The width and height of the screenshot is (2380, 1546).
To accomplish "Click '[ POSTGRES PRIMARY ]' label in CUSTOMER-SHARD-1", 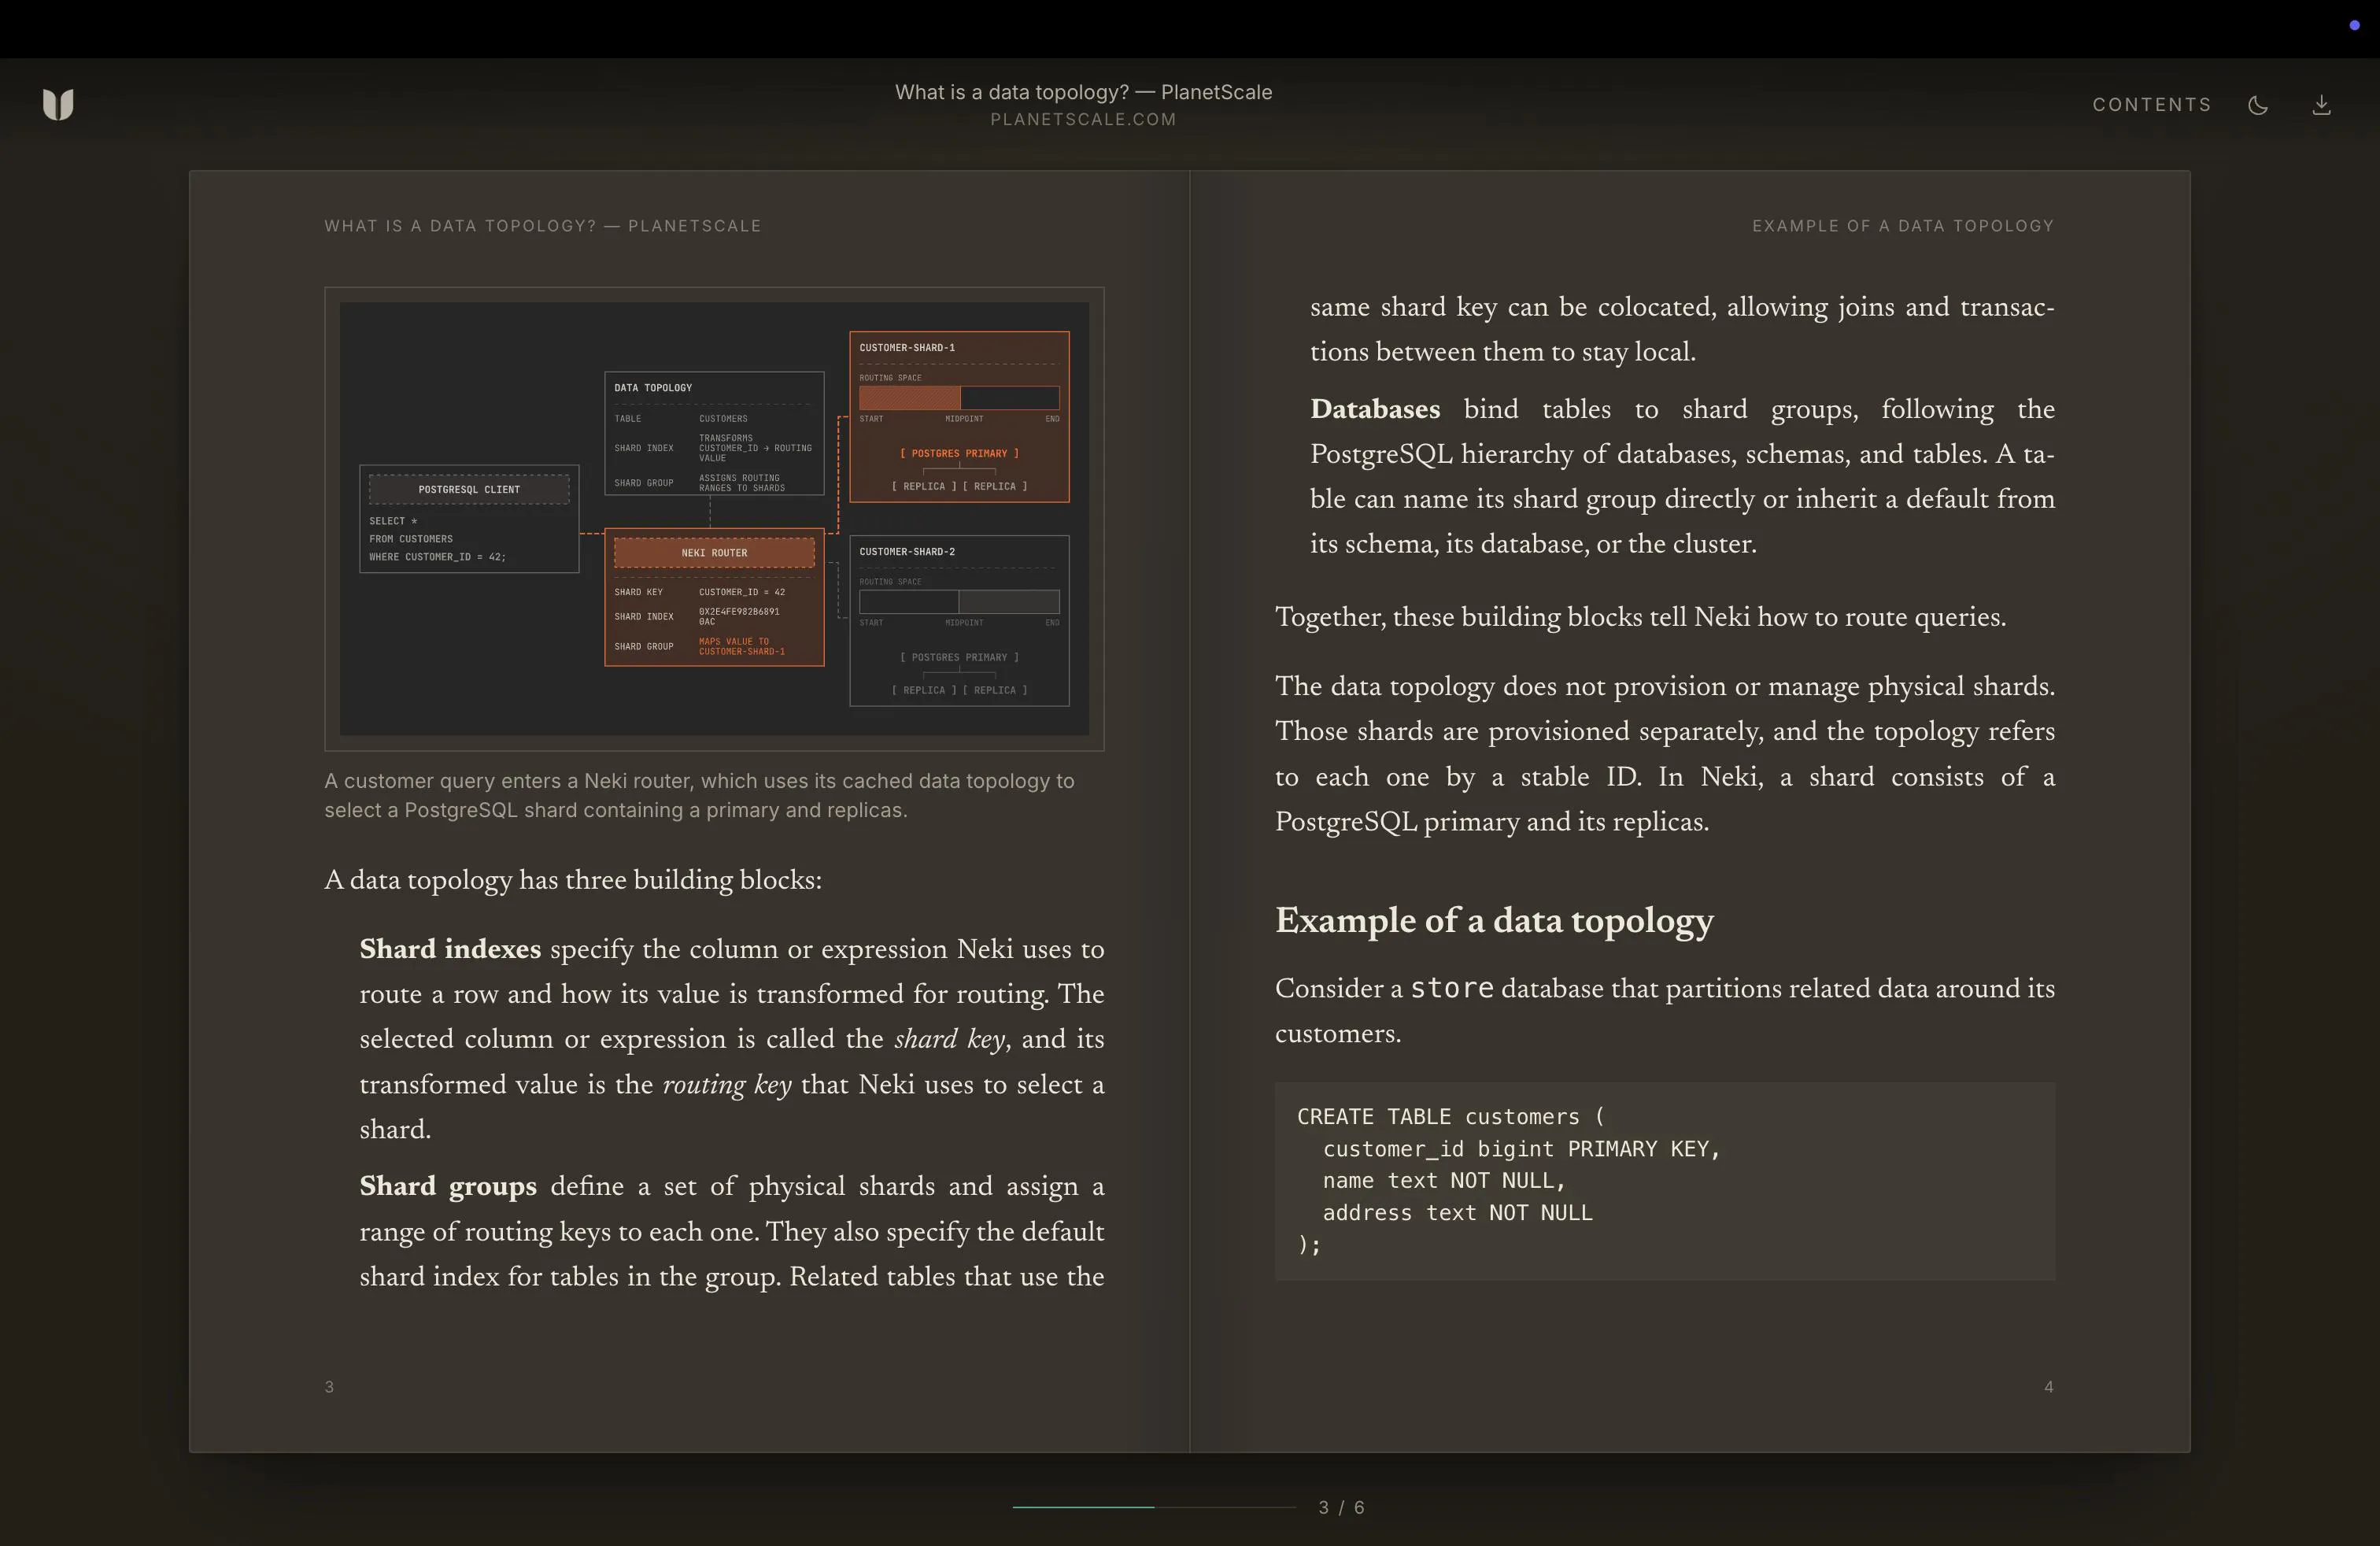I will tap(959, 453).
